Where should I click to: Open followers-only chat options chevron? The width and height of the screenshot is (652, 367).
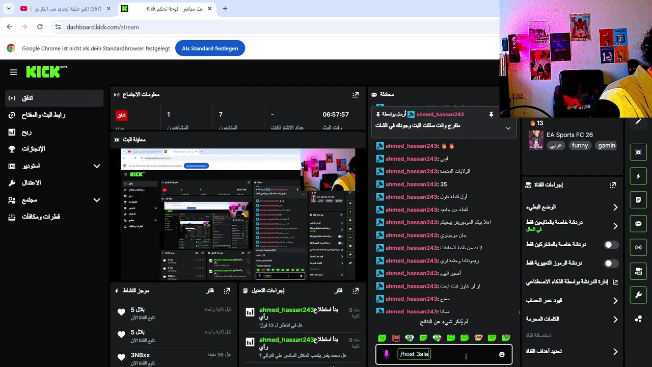(615, 226)
